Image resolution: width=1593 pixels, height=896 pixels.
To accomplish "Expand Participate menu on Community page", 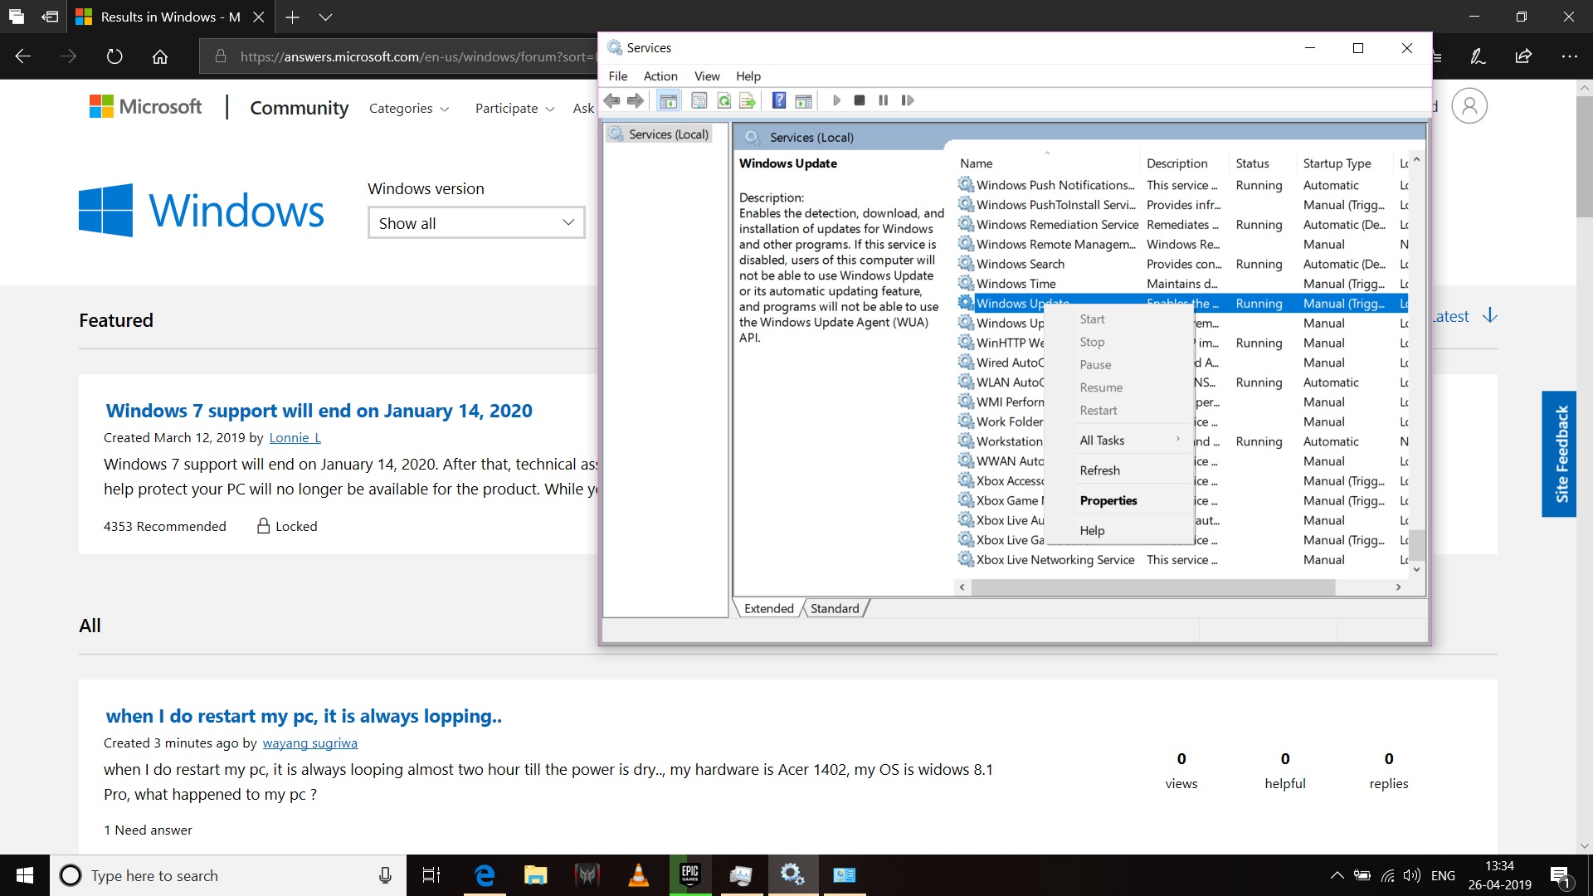I will click(x=514, y=109).
